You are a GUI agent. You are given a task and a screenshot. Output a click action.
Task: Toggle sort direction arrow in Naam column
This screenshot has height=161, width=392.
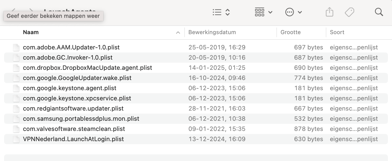(x=178, y=33)
